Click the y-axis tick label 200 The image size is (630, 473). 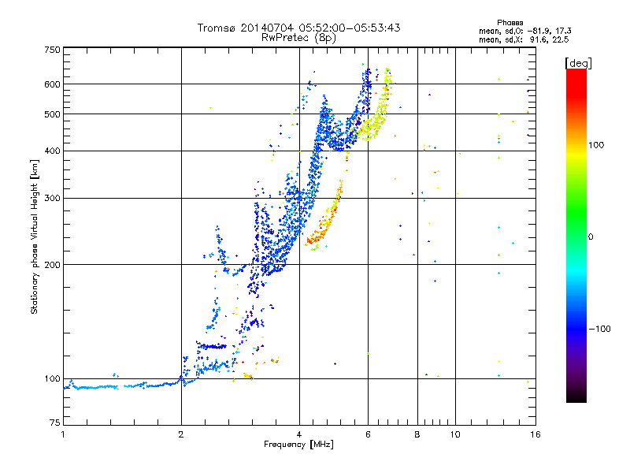tap(53, 265)
